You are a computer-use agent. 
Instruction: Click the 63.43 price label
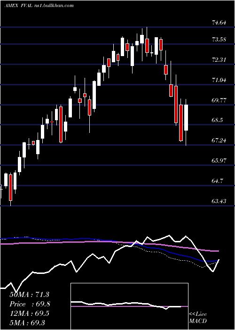click(x=219, y=201)
